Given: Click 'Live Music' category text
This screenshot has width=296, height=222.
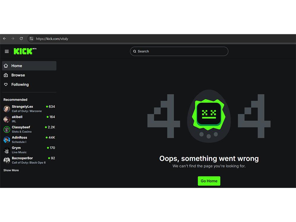Looking at the screenshot, I should pyautogui.click(x=19, y=152).
